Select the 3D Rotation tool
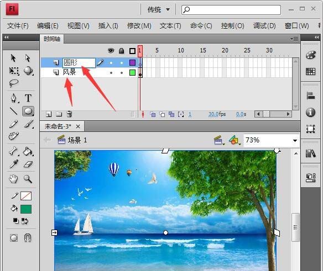This screenshot has width=323, height=271. pyautogui.click(x=28, y=71)
